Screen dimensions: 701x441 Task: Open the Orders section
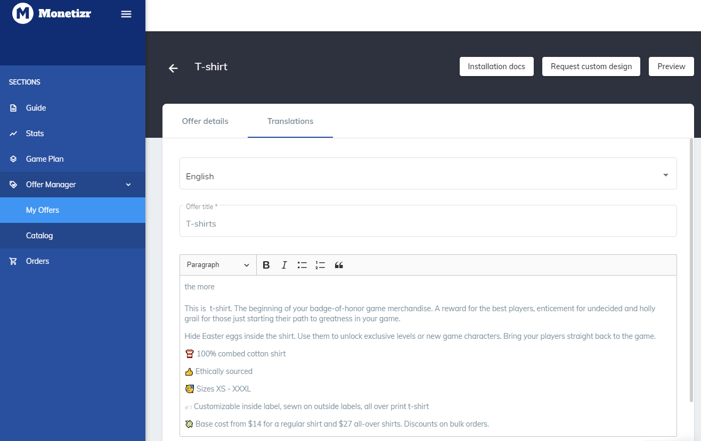coord(72,261)
